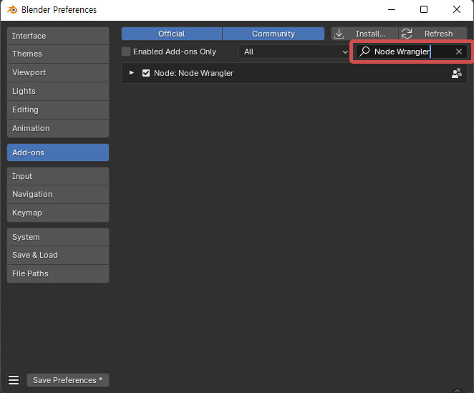Open the Save & Load section

58,255
